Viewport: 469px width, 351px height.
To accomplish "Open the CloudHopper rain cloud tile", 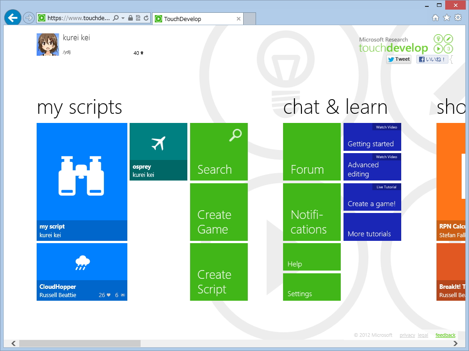I will [82, 272].
